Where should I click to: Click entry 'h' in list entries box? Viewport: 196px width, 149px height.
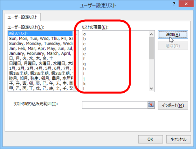(x=84, y=69)
